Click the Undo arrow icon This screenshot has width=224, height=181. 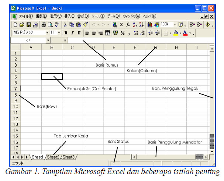94,25
